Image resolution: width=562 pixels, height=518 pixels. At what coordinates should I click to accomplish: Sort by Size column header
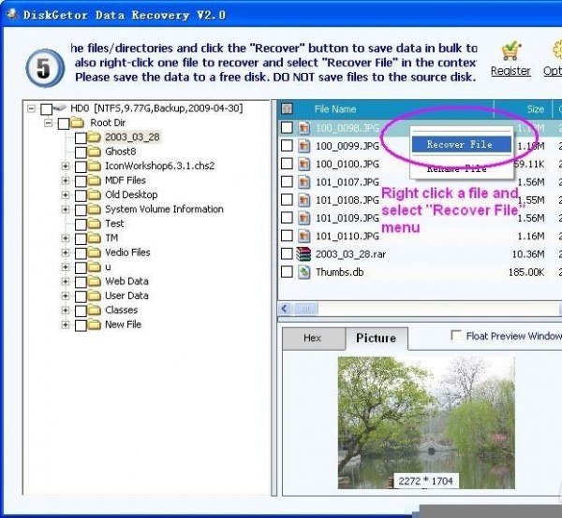(523, 109)
